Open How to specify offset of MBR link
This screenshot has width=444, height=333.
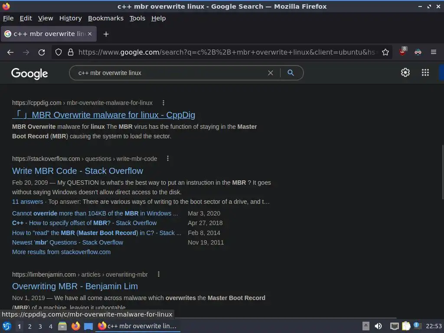85,223
